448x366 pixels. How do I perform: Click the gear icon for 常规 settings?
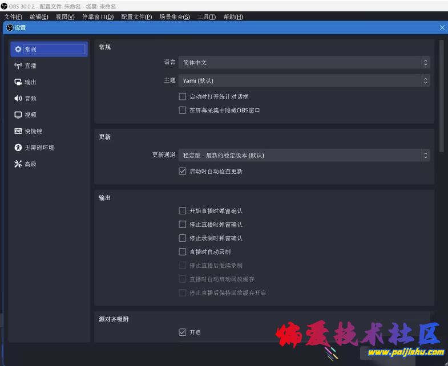18,50
